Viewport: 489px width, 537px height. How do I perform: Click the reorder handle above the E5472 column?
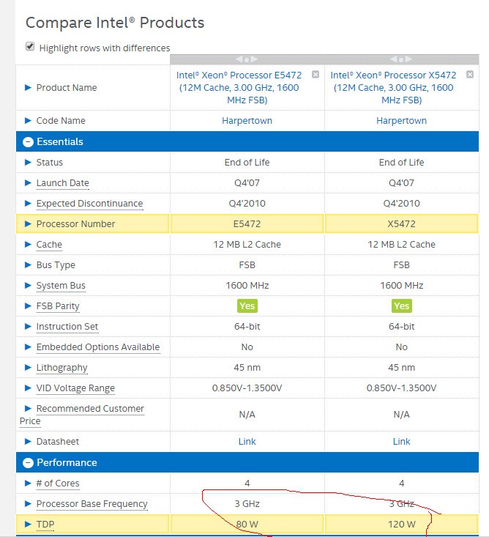click(x=247, y=59)
